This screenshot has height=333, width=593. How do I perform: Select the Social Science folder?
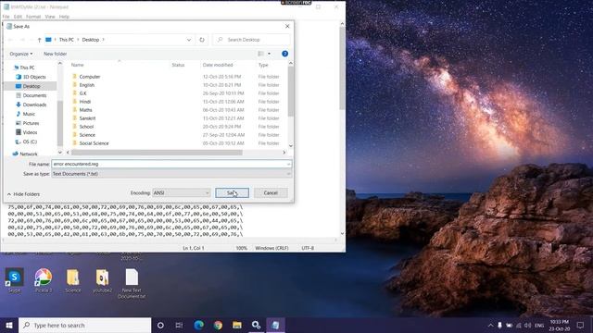[x=94, y=143]
